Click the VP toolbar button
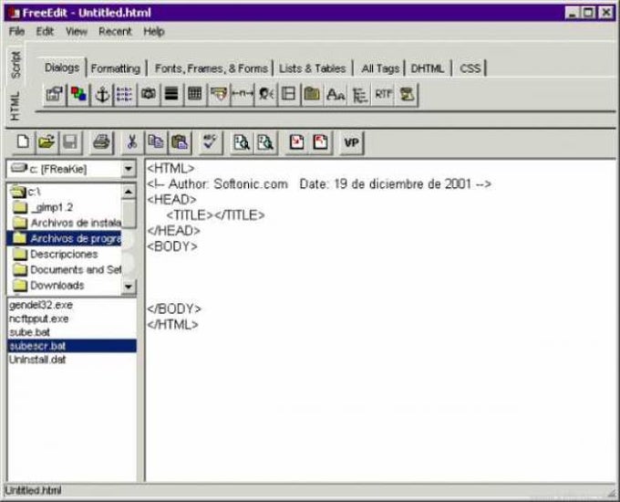This screenshot has width=620, height=502. [x=352, y=141]
